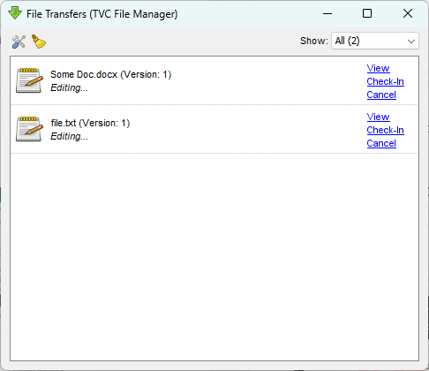Cancel editing of Some Doc.docx
Image resolution: width=429 pixels, height=371 pixels.
pyautogui.click(x=381, y=95)
